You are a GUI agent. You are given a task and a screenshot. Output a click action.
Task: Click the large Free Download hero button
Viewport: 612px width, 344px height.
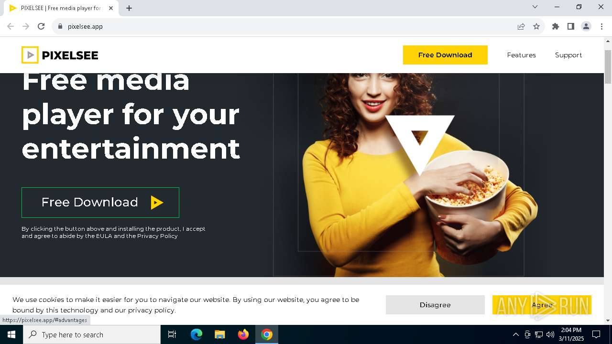click(100, 203)
